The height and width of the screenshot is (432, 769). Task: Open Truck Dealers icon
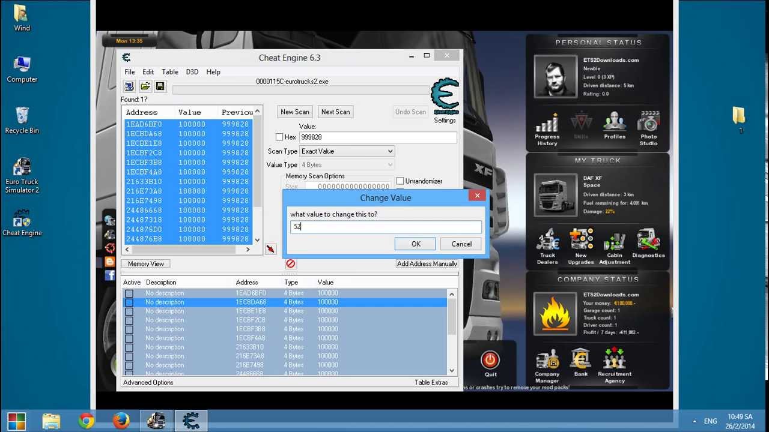547,247
